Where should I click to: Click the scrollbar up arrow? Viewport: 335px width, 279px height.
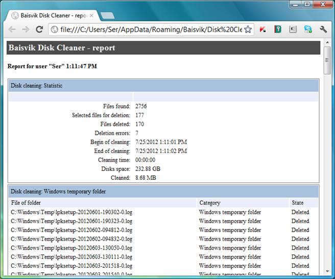[x=327, y=42]
